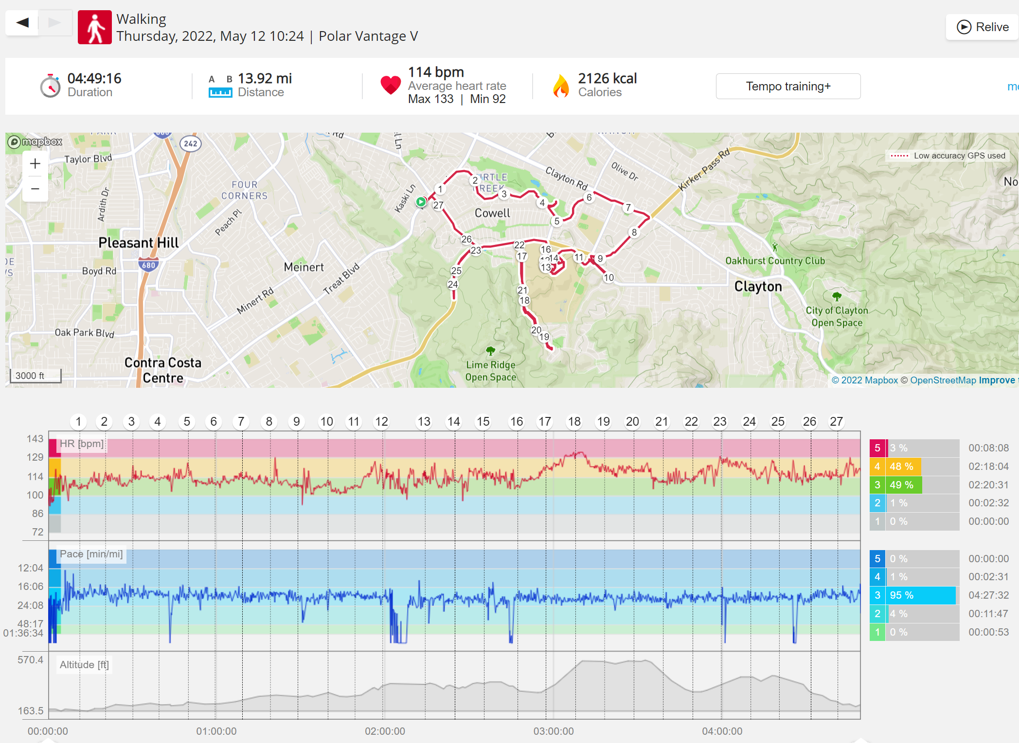Click the heart rate heart icon
Viewport: 1019px width, 743px height.
[x=391, y=86]
